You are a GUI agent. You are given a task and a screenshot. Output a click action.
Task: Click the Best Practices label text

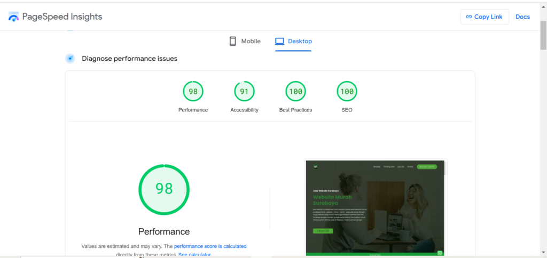point(295,110)
